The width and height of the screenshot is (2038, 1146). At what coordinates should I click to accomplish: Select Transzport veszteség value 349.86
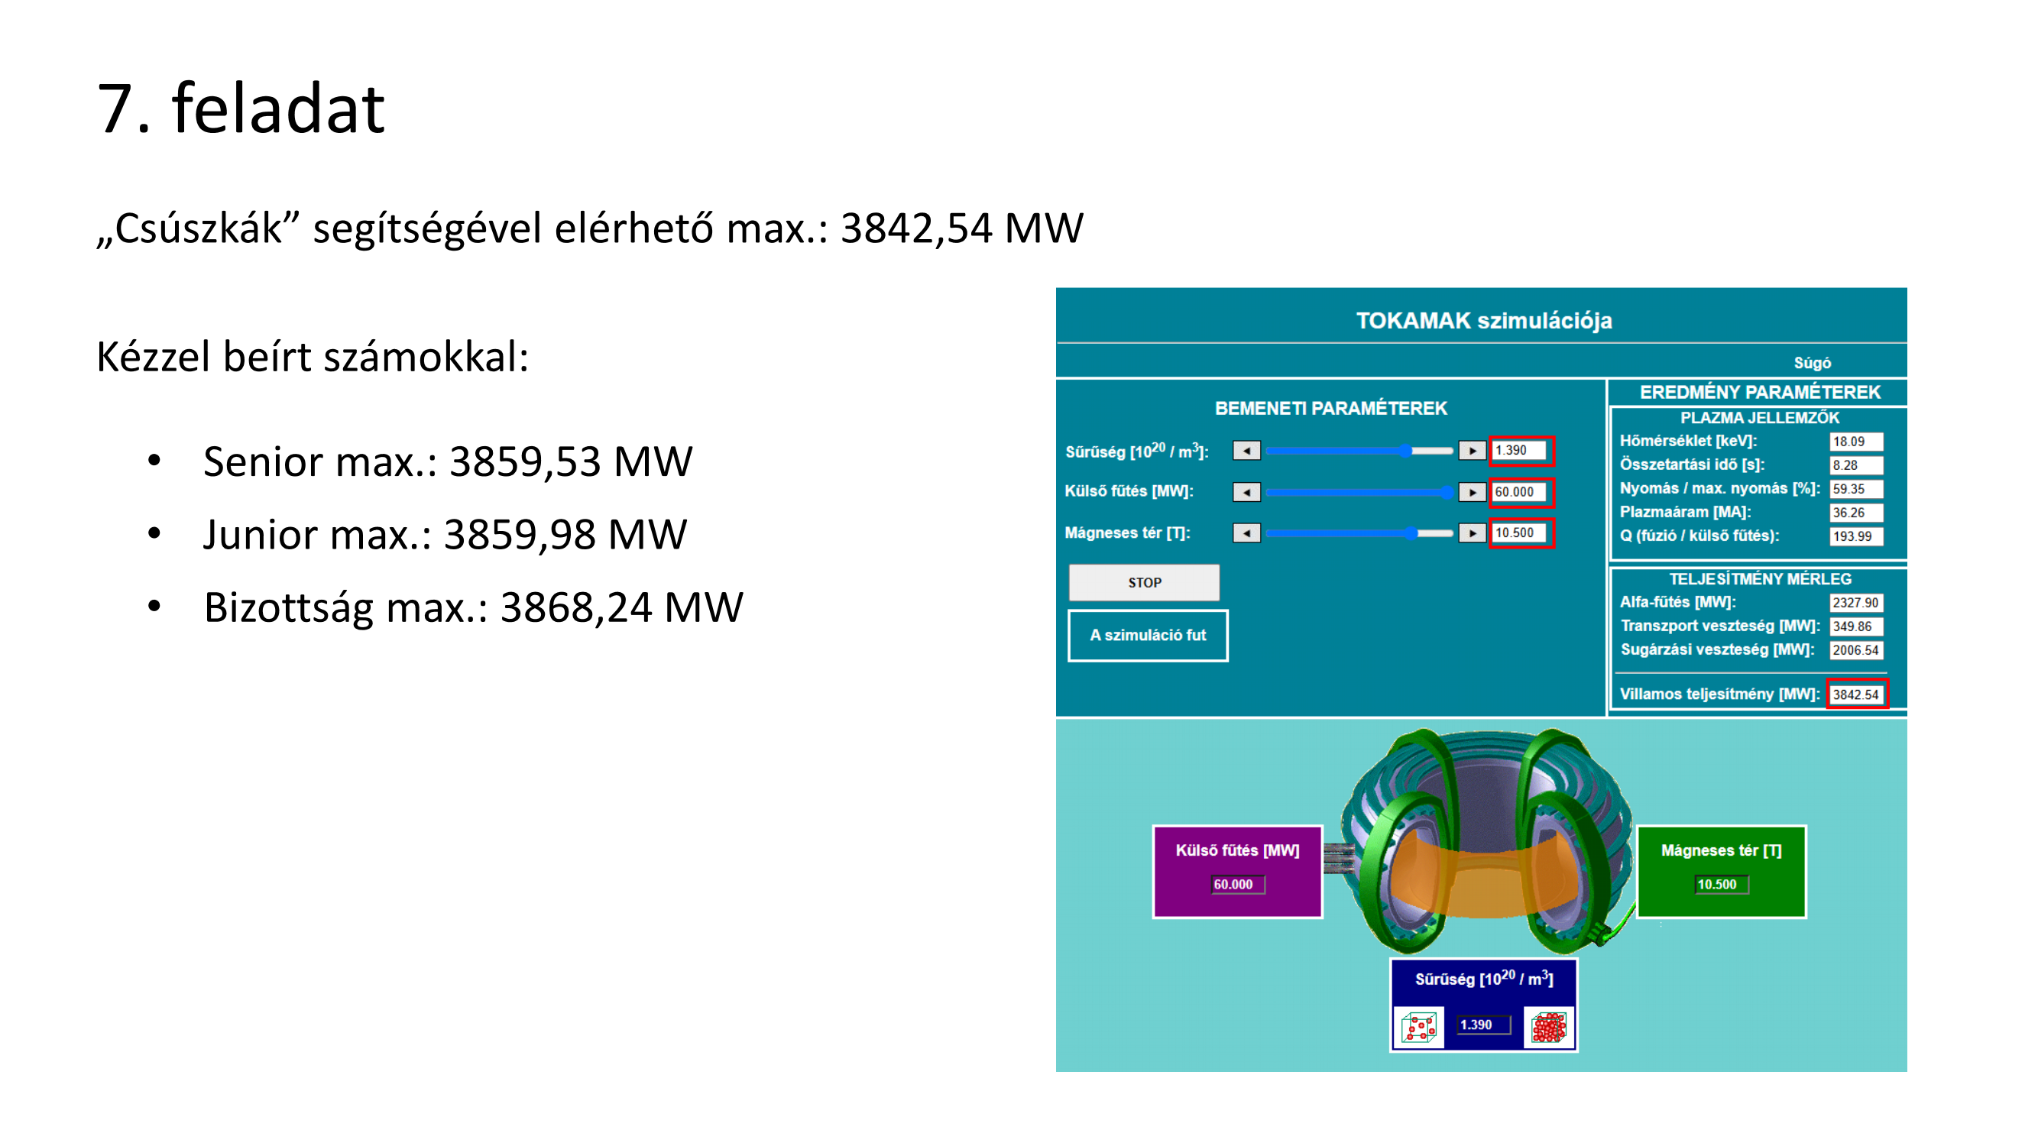point(1856,626)
